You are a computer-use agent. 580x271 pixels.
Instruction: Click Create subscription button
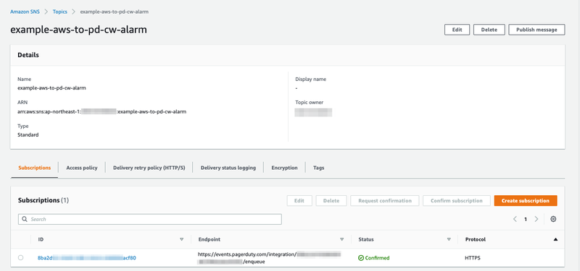(x=526, y=201)
